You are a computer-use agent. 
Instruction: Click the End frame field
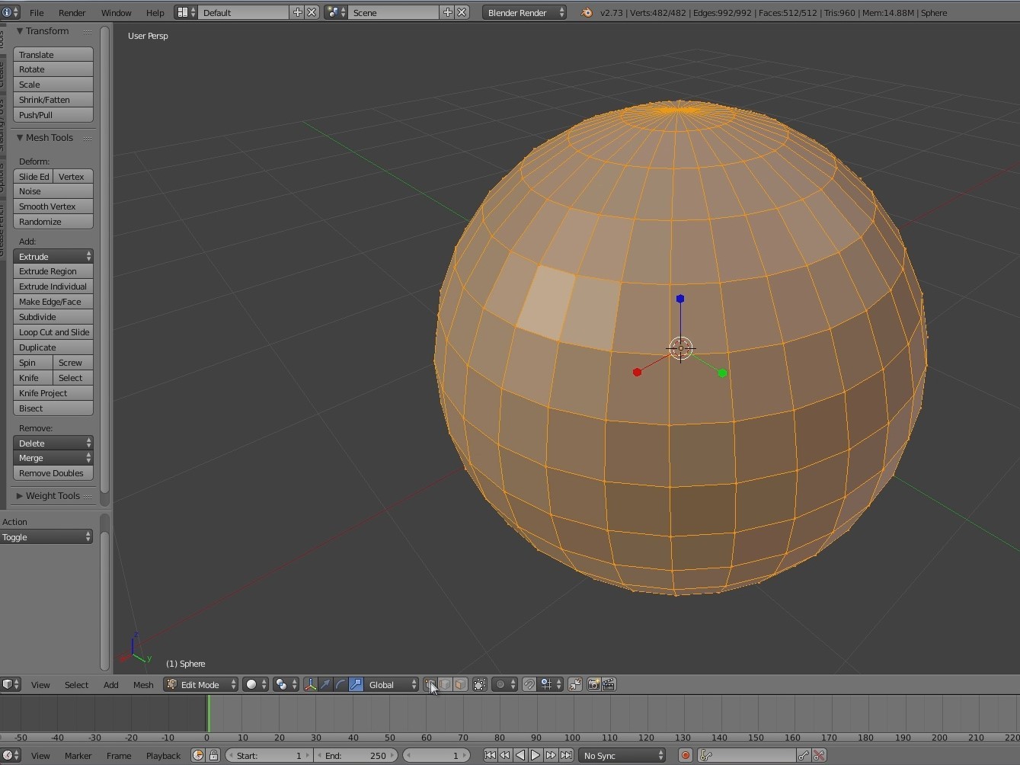click(356, 755)
